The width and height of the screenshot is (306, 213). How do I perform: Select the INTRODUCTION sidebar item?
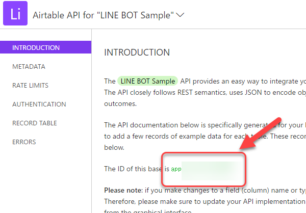coord(36,48)
